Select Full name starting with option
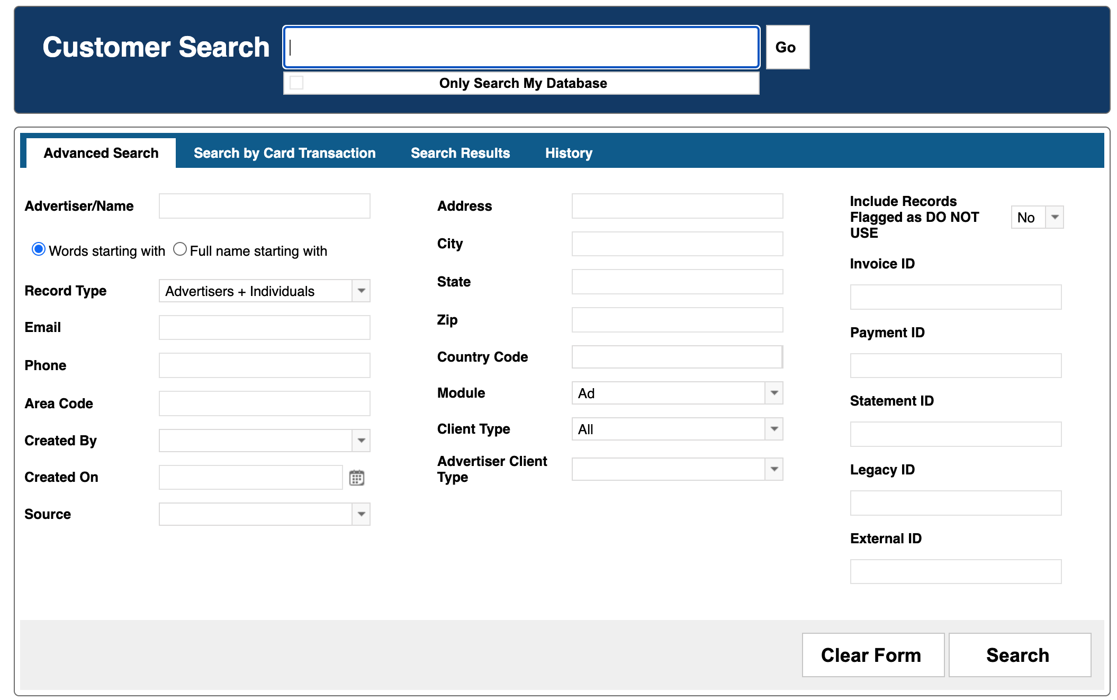Image resolution: width=1117 pixels, height=700 pixels. (x=180, y=249)
